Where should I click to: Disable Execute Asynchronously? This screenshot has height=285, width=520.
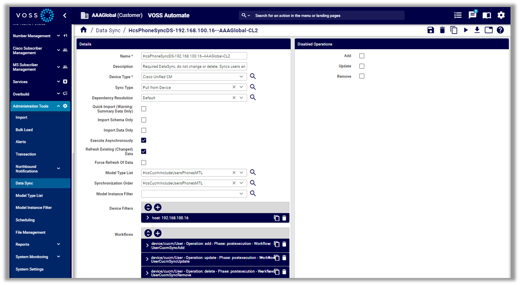[x=143, y=140]
